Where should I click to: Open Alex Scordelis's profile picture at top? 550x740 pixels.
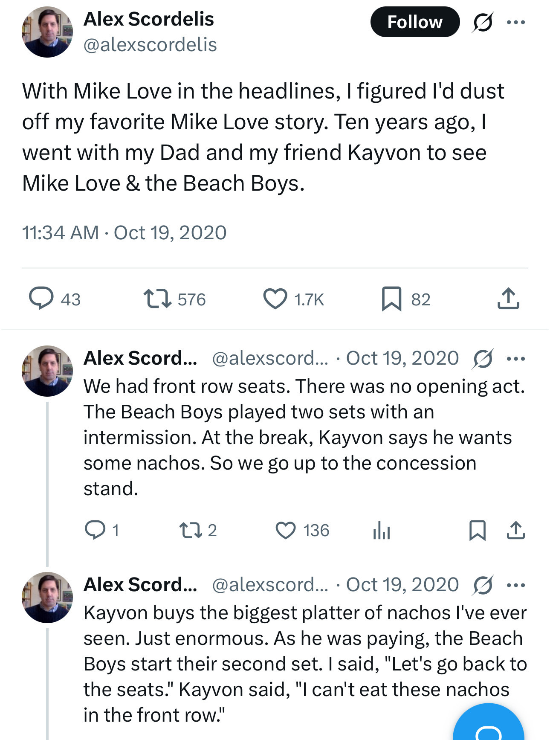point(47,32)
